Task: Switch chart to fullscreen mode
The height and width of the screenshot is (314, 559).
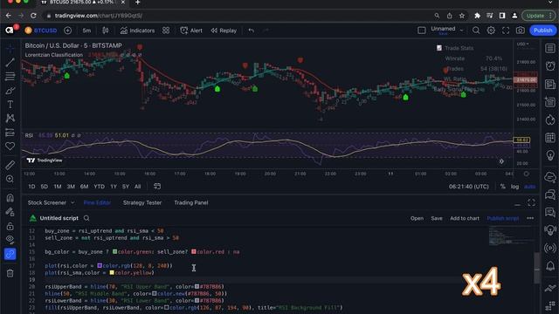Action: pos(506,31)
